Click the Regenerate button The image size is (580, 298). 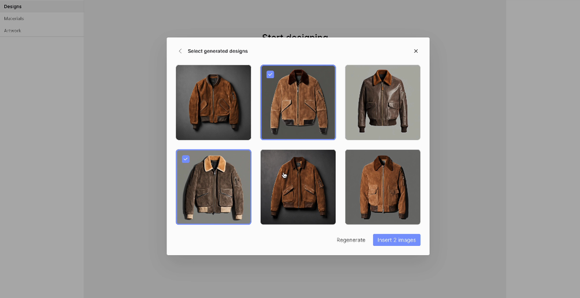pos(351,240)
